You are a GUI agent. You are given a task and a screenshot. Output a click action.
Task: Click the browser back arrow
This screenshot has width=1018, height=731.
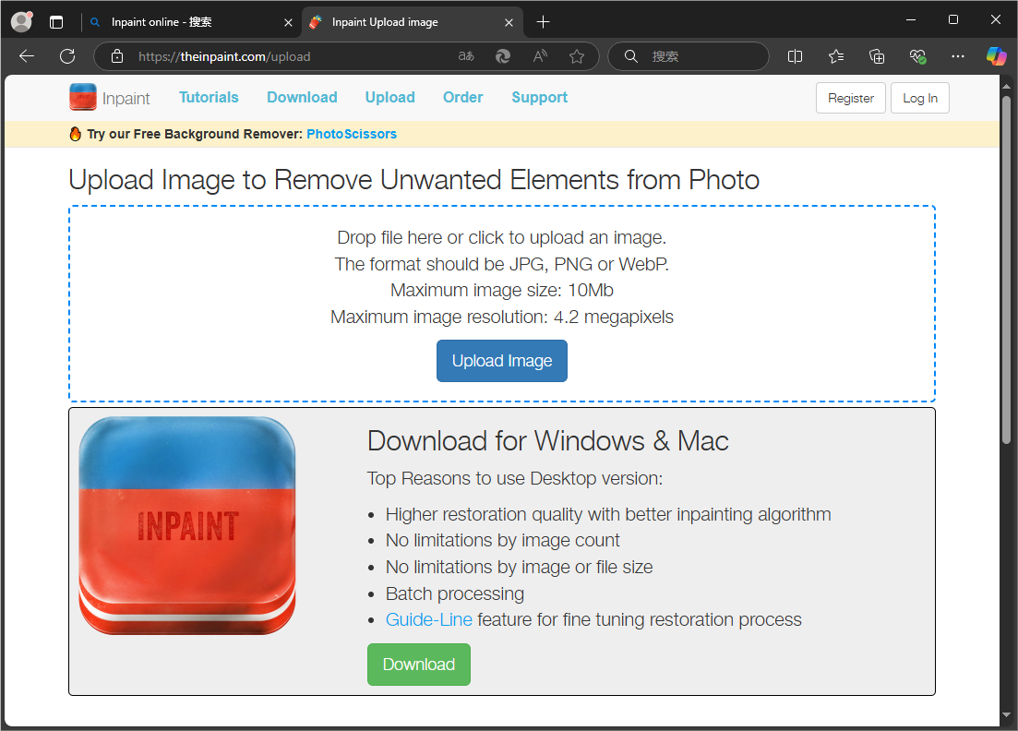click(27, 56)
